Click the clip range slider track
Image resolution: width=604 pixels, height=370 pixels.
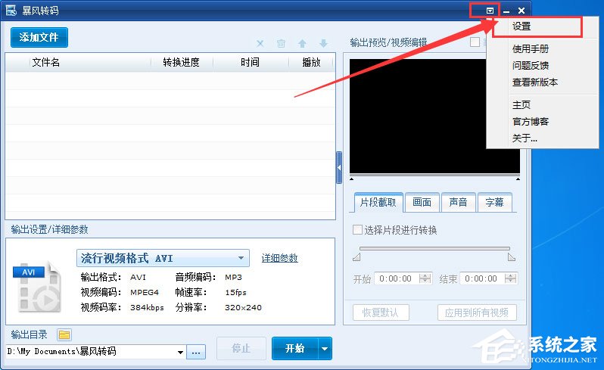coord(434,248)
